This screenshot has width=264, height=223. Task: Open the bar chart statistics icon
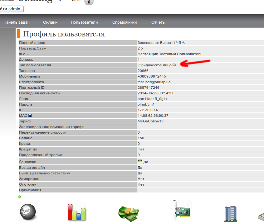click(x=77, y=212)
